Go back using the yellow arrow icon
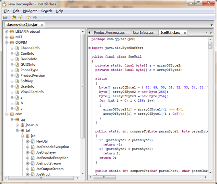 (x=29, y=17)
